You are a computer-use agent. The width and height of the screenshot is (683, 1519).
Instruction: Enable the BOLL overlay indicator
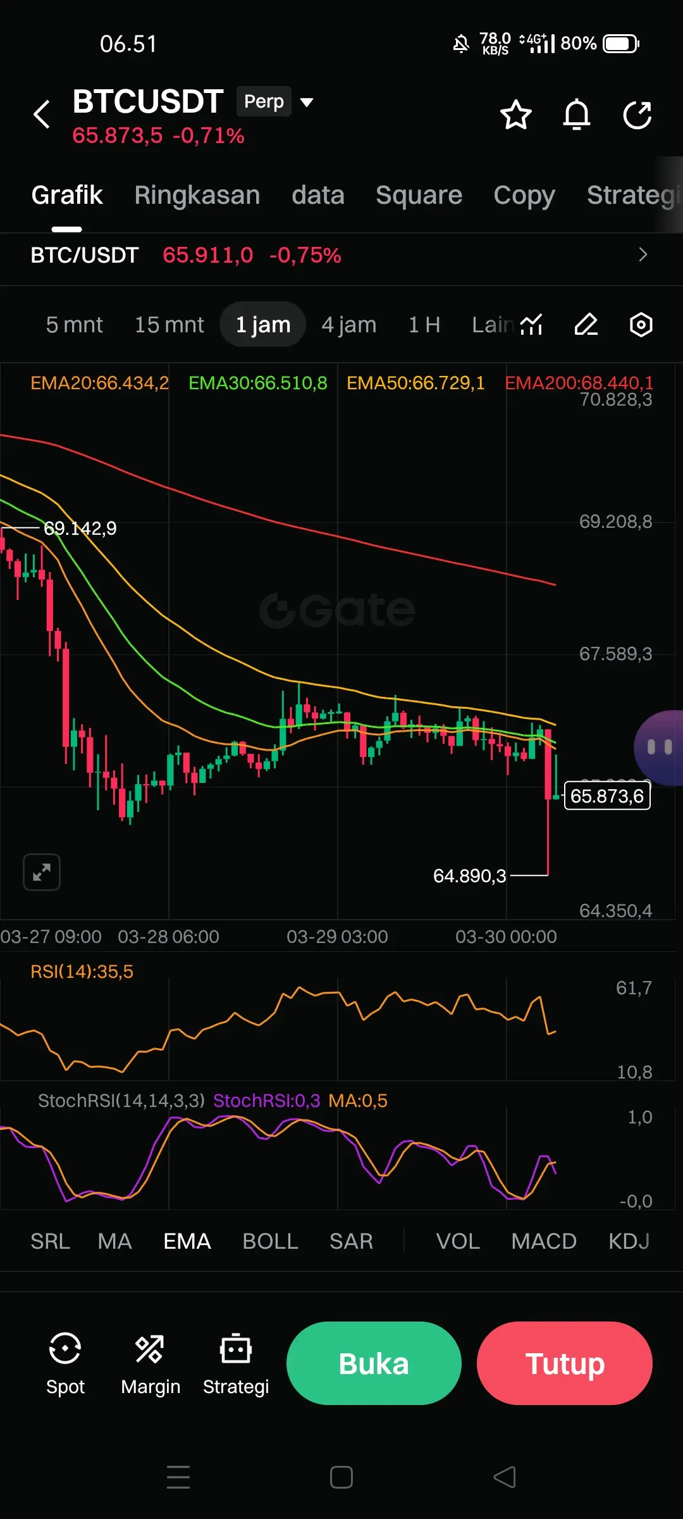click(x=270, y=1241)
